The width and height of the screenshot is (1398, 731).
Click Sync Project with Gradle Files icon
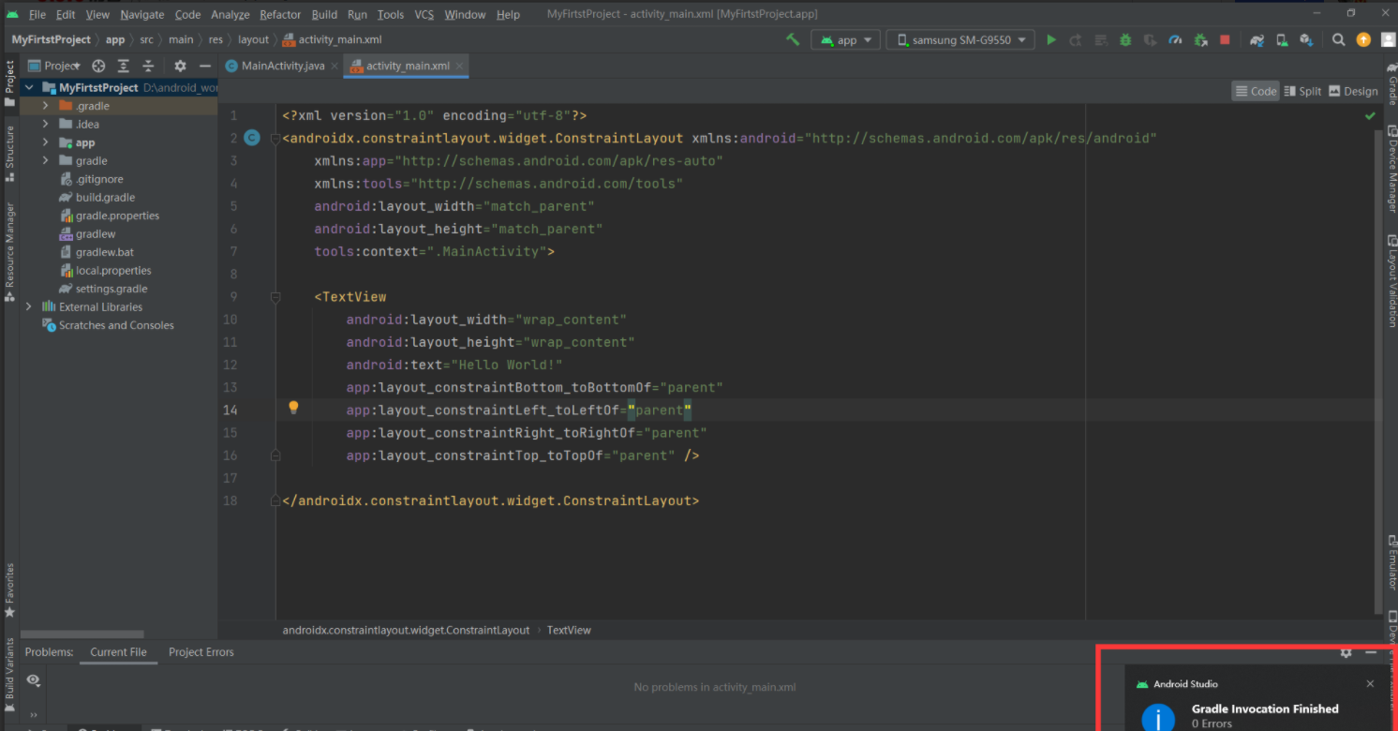pyautogui.click(x=1257, y=40)
